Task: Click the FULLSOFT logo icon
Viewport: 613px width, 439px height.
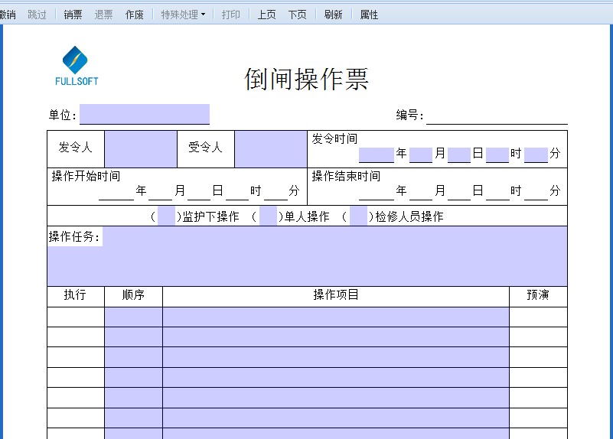Action: [x=76, y=60]
